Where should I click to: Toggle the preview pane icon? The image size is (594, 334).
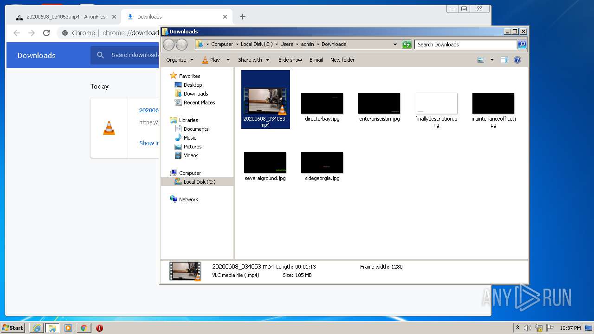[504, 60]
